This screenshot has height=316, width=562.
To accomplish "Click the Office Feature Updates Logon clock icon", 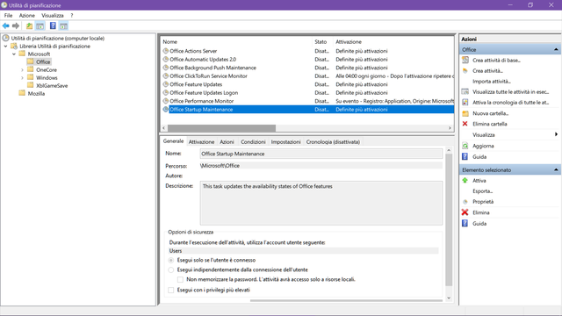I will pos(166,92).
